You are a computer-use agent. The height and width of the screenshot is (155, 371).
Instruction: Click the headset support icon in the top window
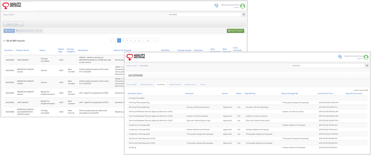216,6
